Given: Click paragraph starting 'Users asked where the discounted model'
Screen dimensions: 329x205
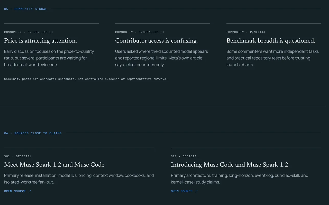Looking at the screenshot, I should pyautogui.click(x=162, y=58).
